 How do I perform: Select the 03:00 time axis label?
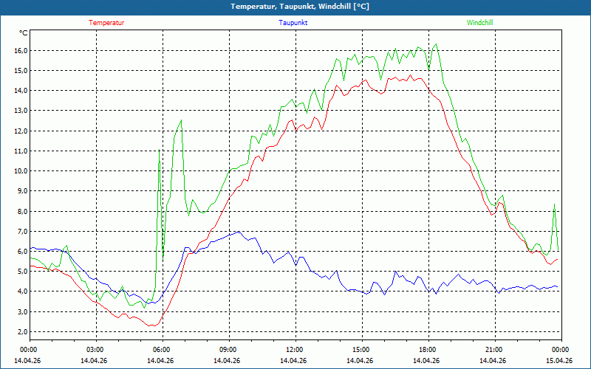tap(95, 350)
